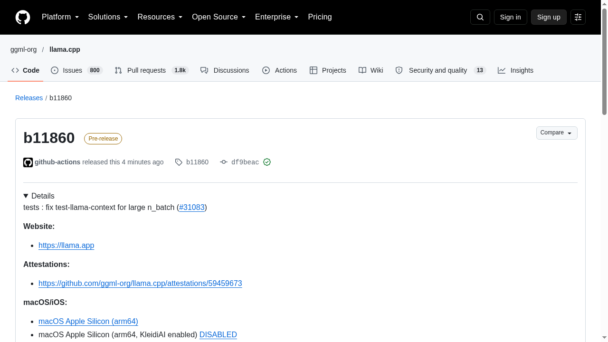608x342 pixels.
Task: Expand the Enterprise menu
Action: click(x=277, y=17)
